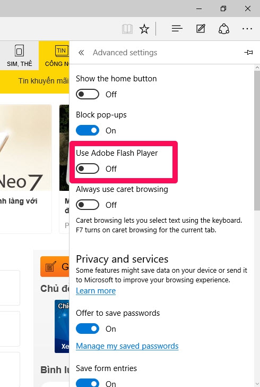Image resolution: width=260 pixels, height=387 pixels.
Task: Select the SIM, THẺ tab
Action: [x=20, y=55]
